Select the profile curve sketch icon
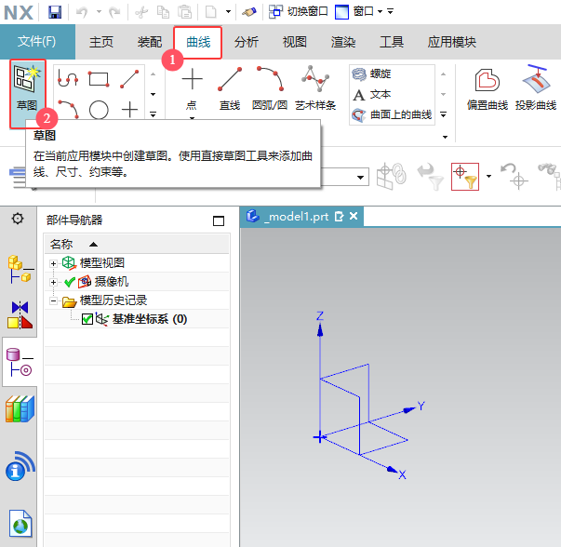561x547 pixels. point(68,79)
